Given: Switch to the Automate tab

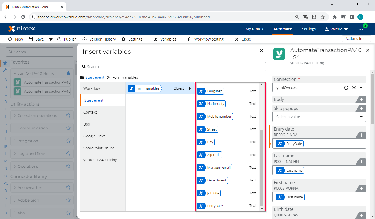Looking at the screenshot, I should [x=282, y=29].
